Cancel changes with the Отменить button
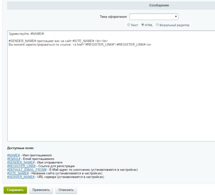The image size is (215, 195). tap(66, 190)
